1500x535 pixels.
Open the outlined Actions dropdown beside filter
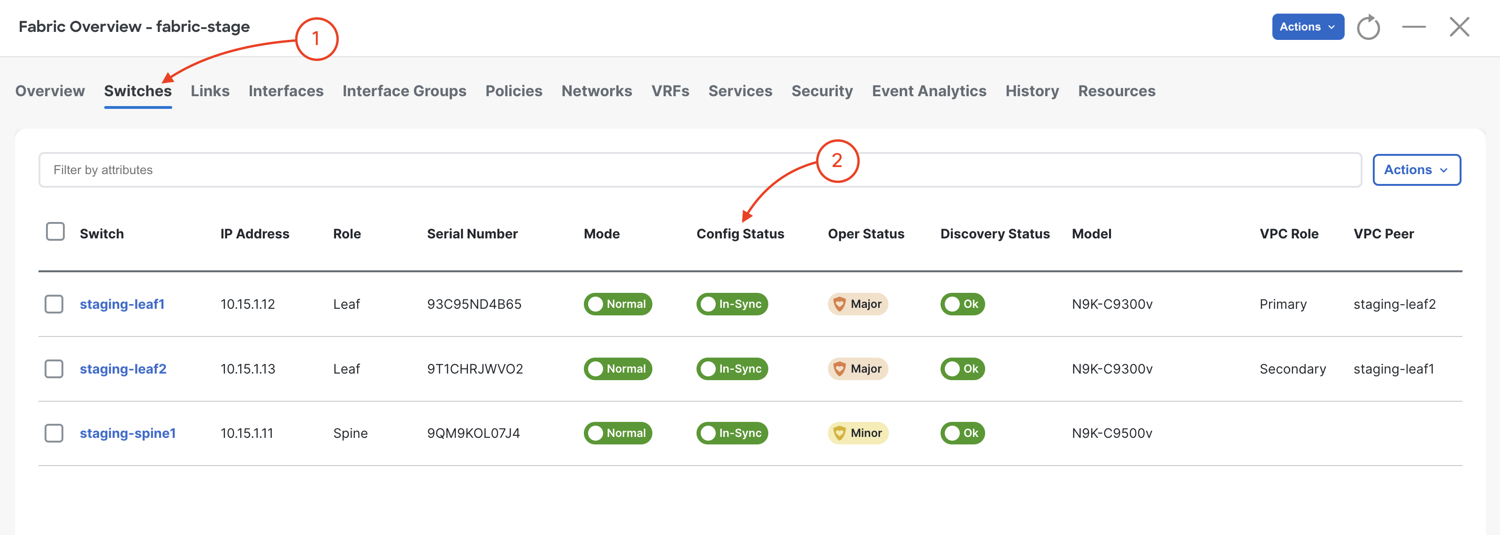tap(1416, 170)
